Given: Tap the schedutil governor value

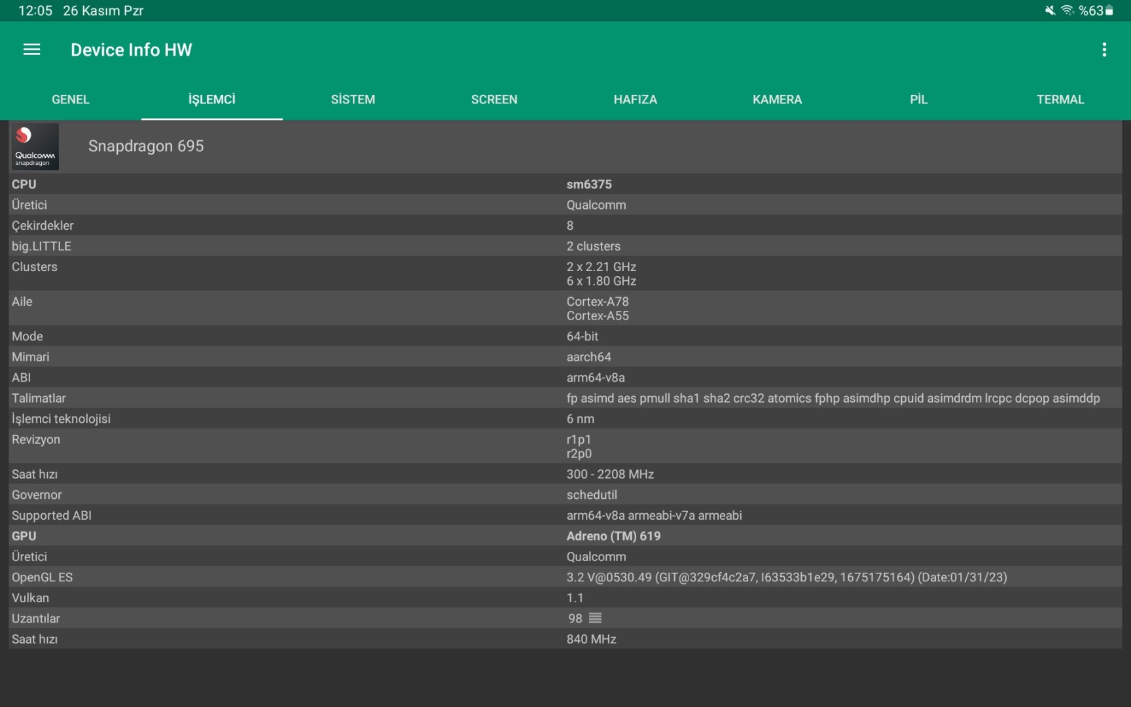Looking at the screenshot, I should [x=592, y=495].
